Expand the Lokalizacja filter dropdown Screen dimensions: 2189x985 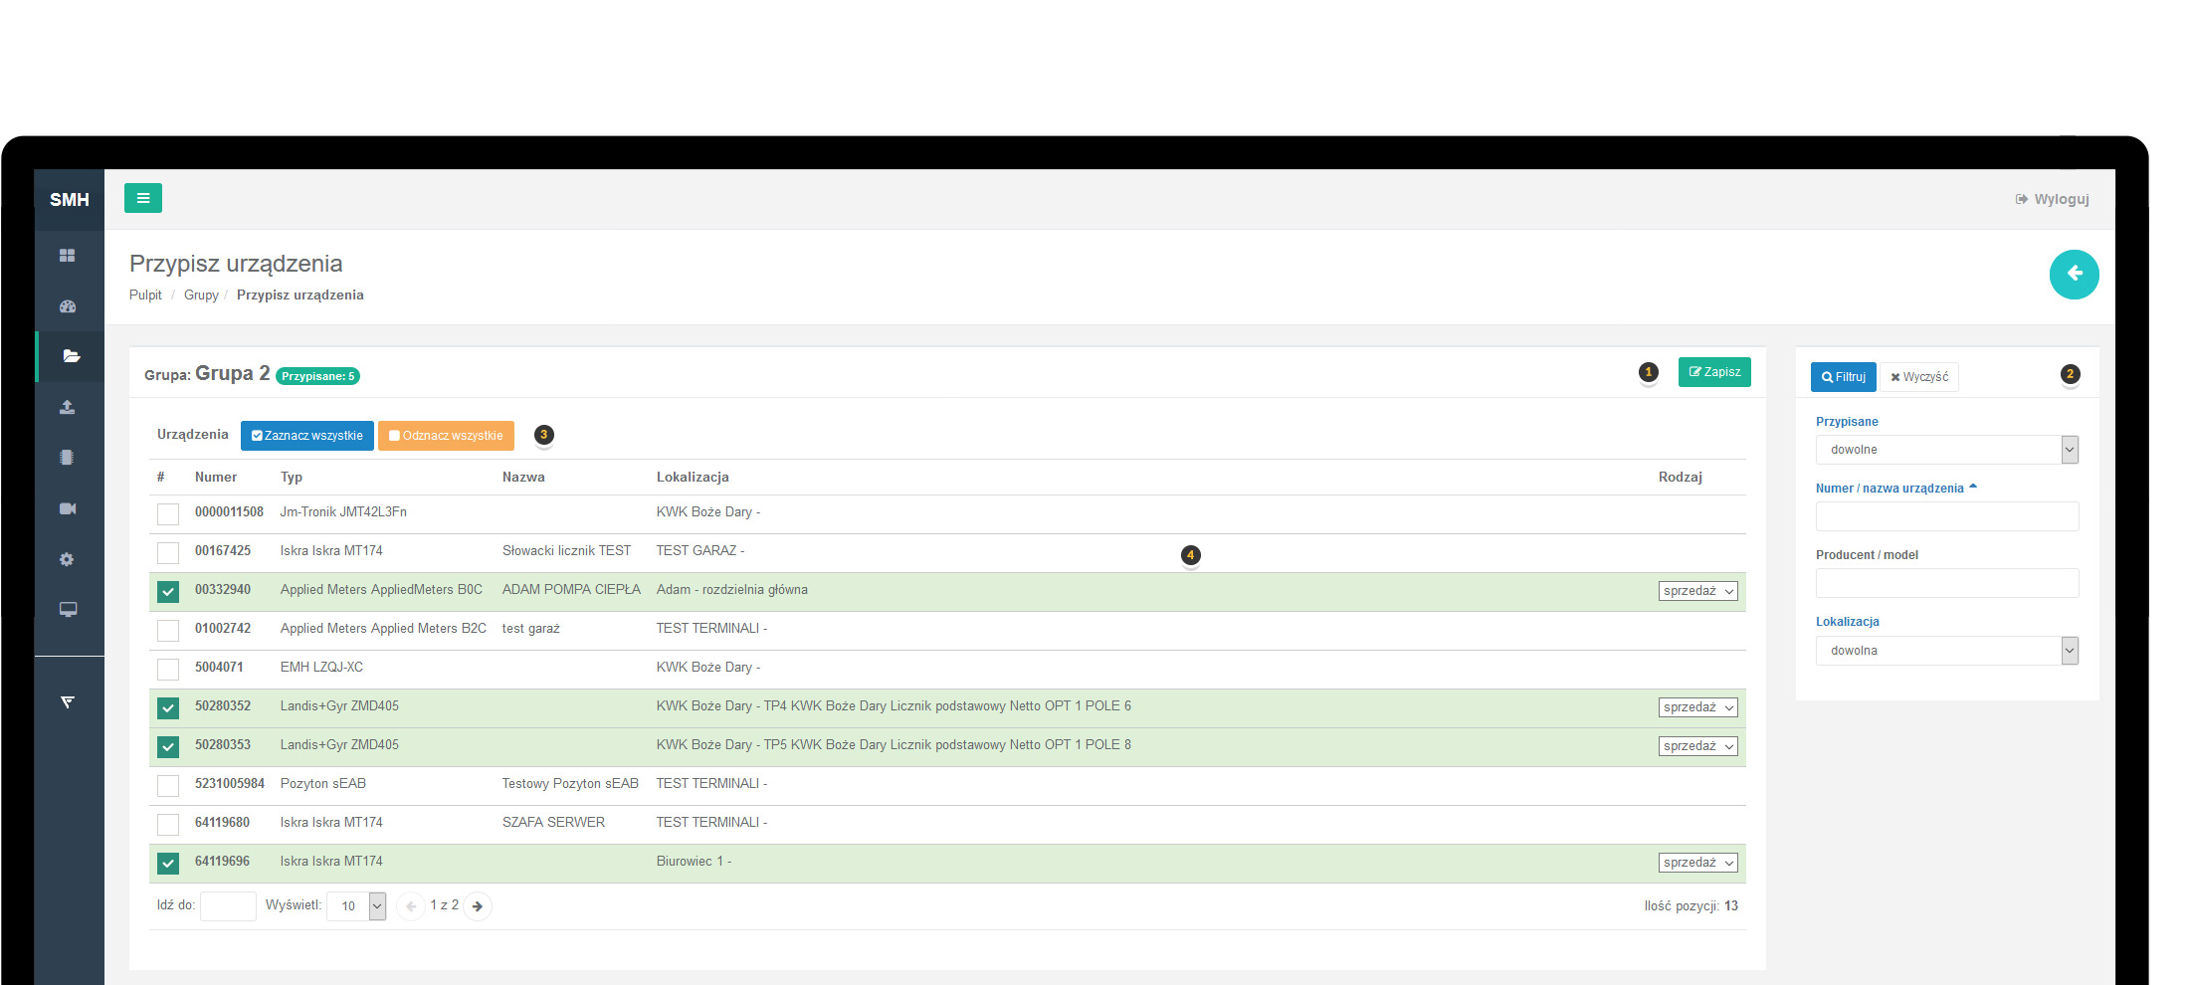[x=1946, y=651]
